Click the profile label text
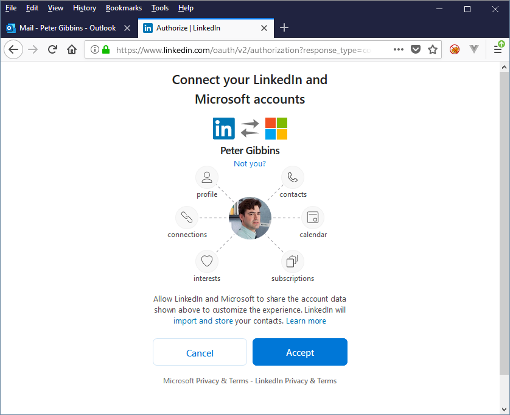 click(x=207, y=194)
